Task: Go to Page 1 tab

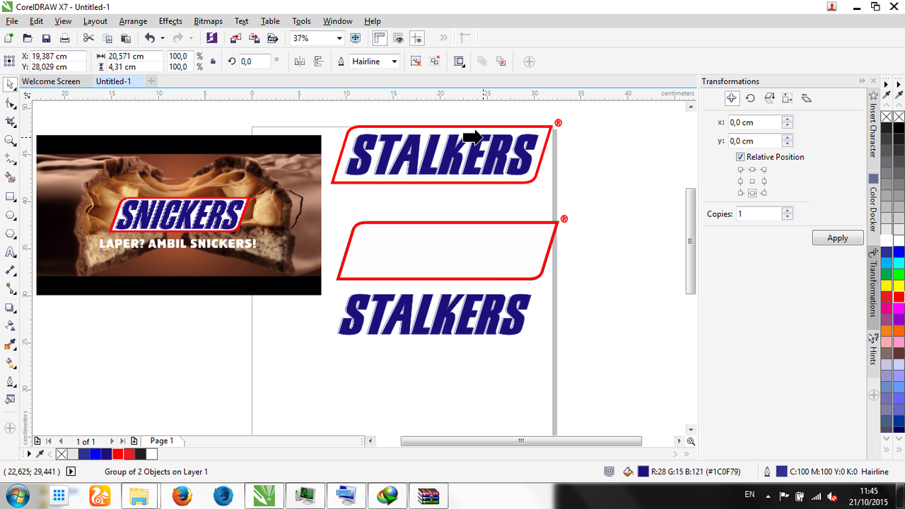Action: [162, 440]
